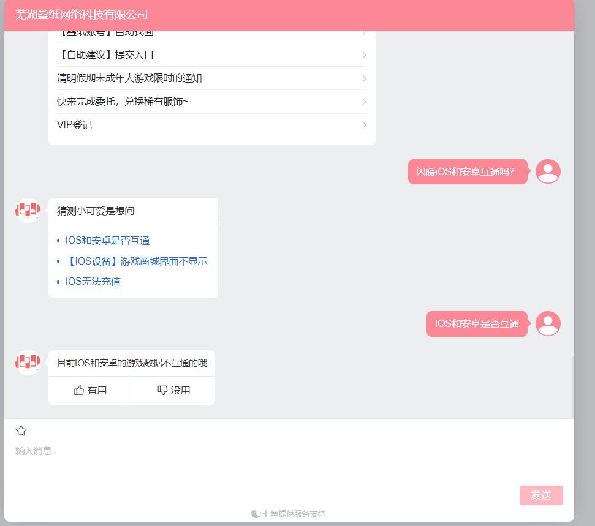Select the star favorite icon above input field
Viewport: 595px width, 526px height.
click(21, 430)
